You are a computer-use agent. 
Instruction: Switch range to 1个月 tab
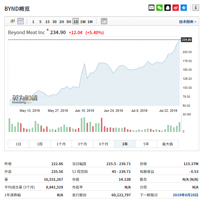(x=61, y=144)
